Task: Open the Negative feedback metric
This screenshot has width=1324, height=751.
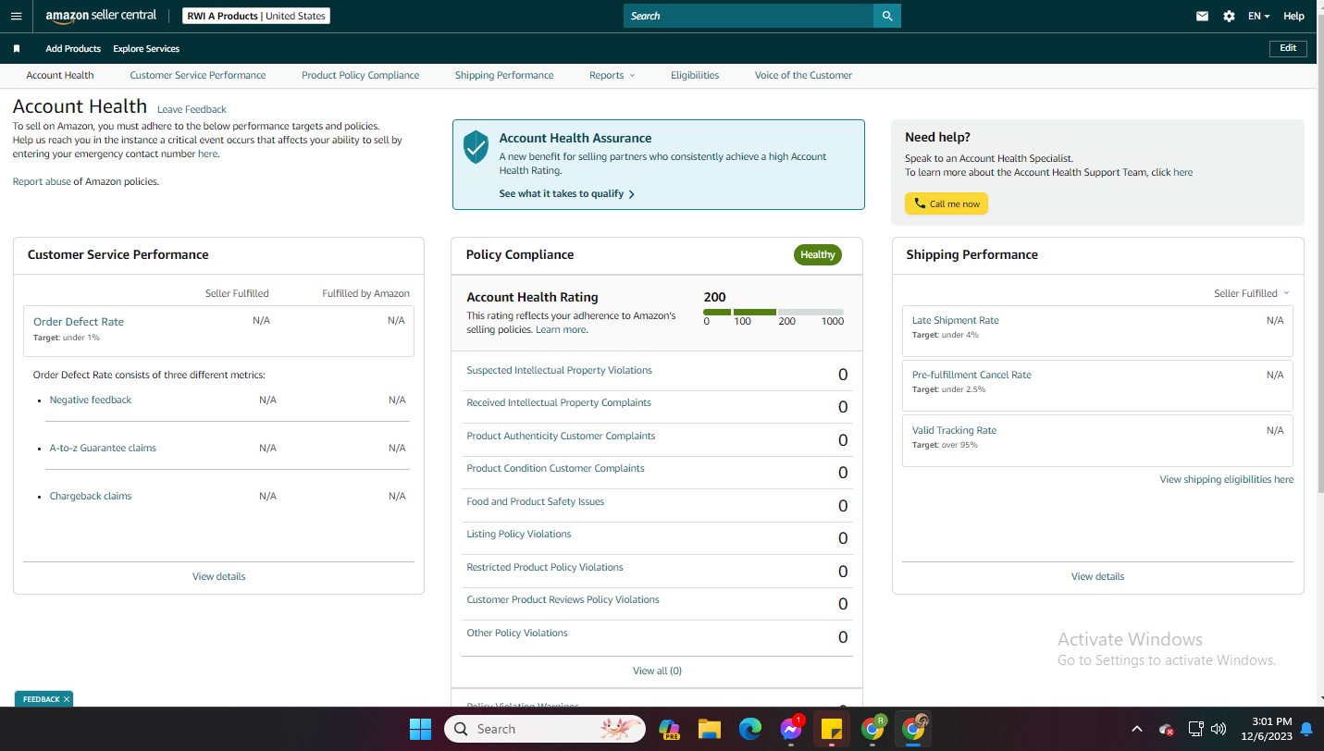Action: 91,400
